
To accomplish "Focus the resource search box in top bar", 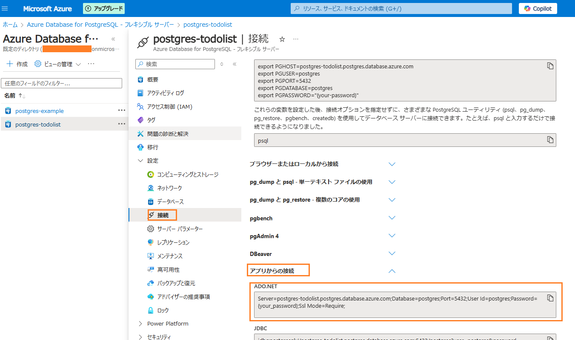I will (x=401, y=8).
